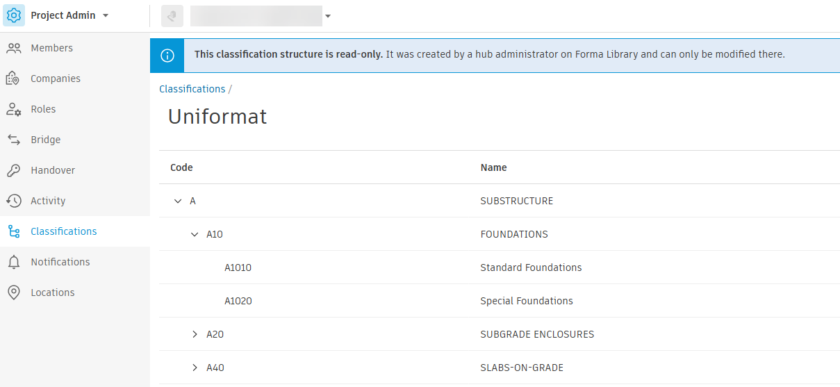The width and height of the screenshot is (840, 387).
Task: Click SUBGRADE ENCLOSURES name cell
Action: coord(537,334)
